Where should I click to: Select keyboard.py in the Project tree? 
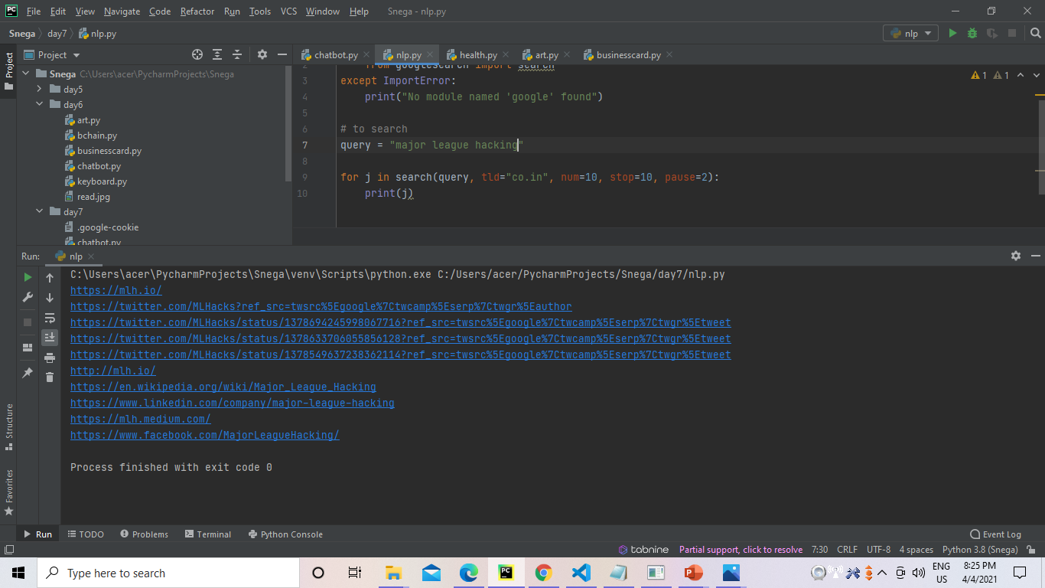click(x=102, y=181)
